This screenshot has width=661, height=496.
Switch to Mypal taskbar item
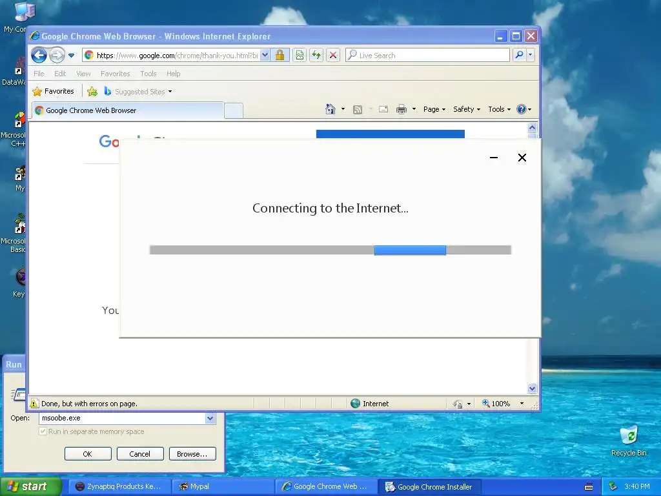[x=223, y=487]
